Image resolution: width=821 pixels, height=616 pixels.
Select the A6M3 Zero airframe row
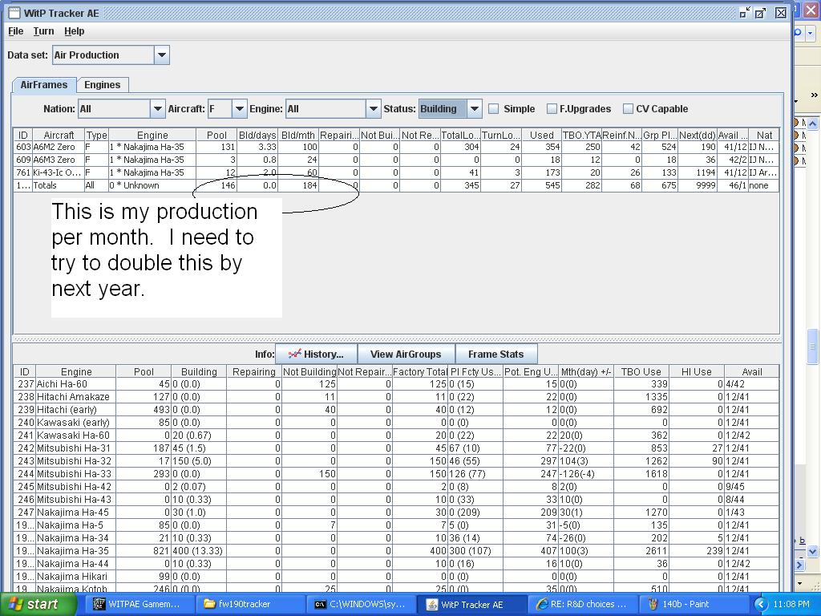click(x=396, y=160)
